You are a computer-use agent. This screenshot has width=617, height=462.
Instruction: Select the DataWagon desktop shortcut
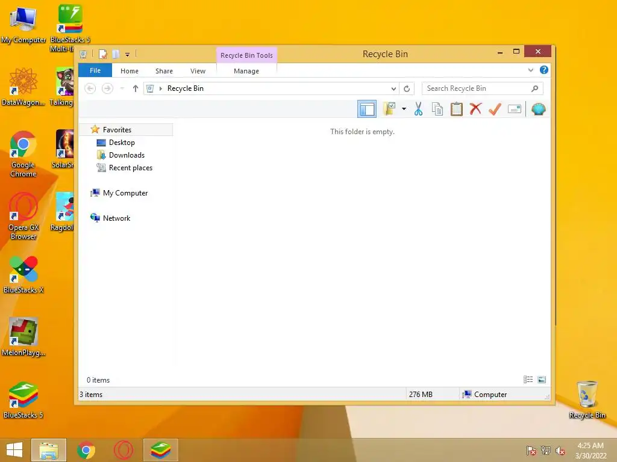coord(23,87)
